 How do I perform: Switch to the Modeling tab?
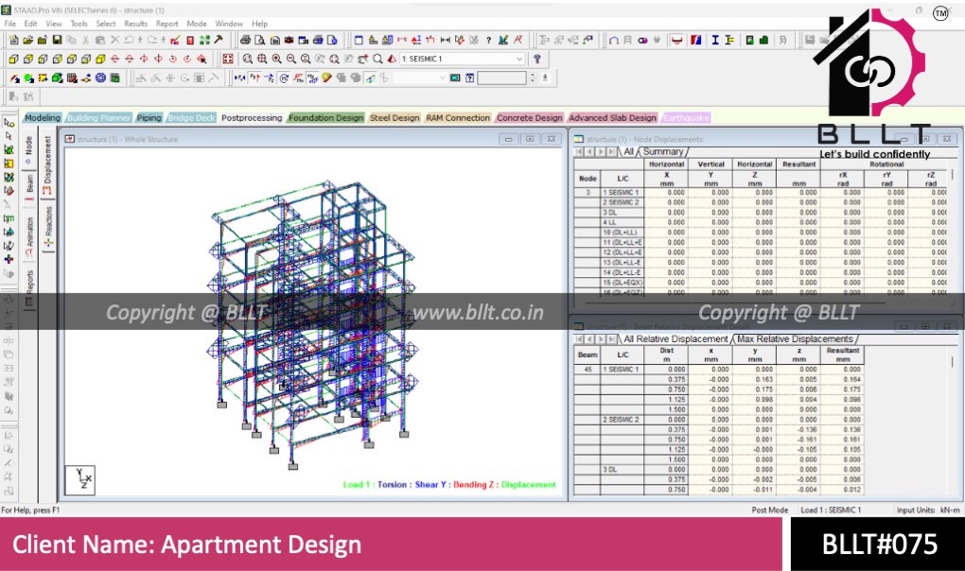43,117
